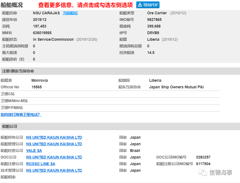240x183 pixels.
Task: Select the Official No value 19565
Action: tap(37, 87)
